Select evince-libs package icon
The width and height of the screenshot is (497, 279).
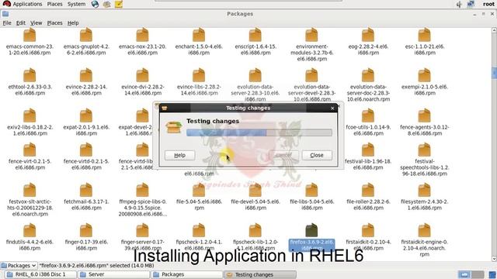click(x=199, y=75)
